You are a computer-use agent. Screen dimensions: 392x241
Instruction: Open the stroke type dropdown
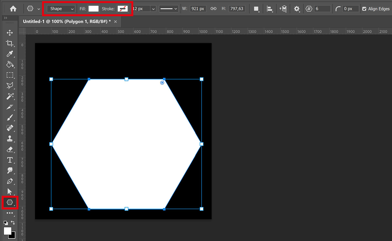click(x=169, y=8)
